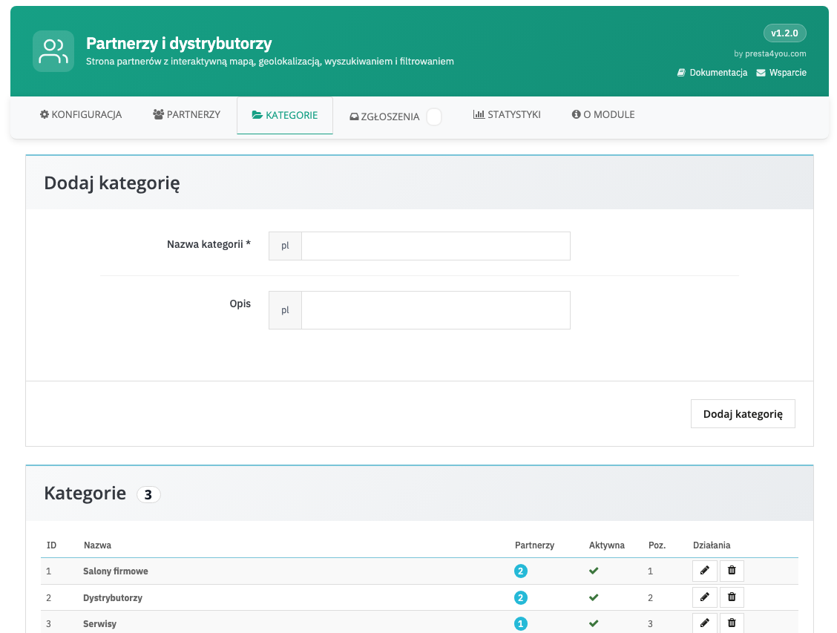This screenshot has width=837, height=633.
Task: Edit the Dystrybutorzy category
Action: click(x=705, y=597)
